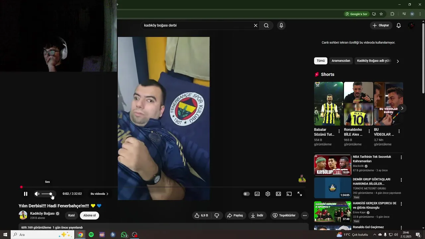Image resolution: width=425 pixels, height=239 pixels.
Task: Open Windows Start menu
Action: pos(5,235)
